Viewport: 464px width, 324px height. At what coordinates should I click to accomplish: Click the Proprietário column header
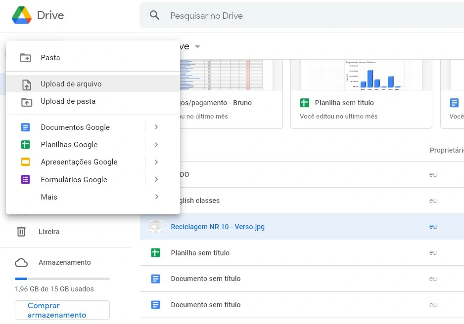[447, 150]
